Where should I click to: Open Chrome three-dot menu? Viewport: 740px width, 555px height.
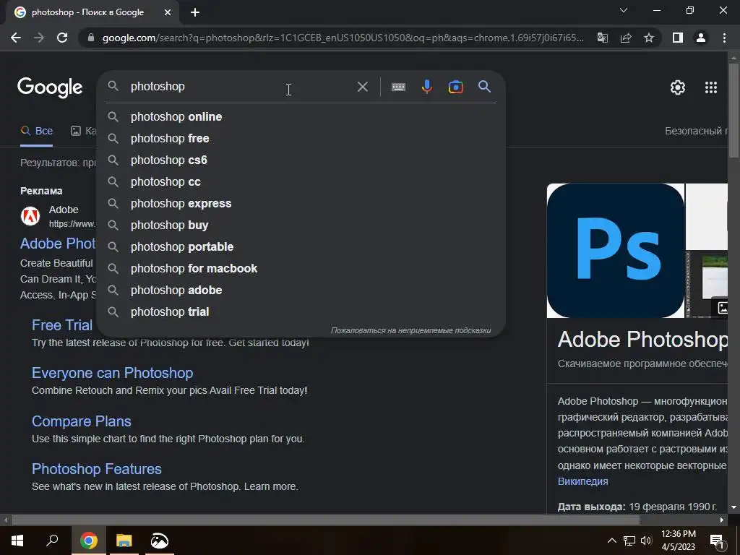(x=724, y=38)
